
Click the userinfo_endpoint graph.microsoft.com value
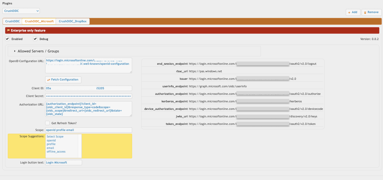click(218, 86)
